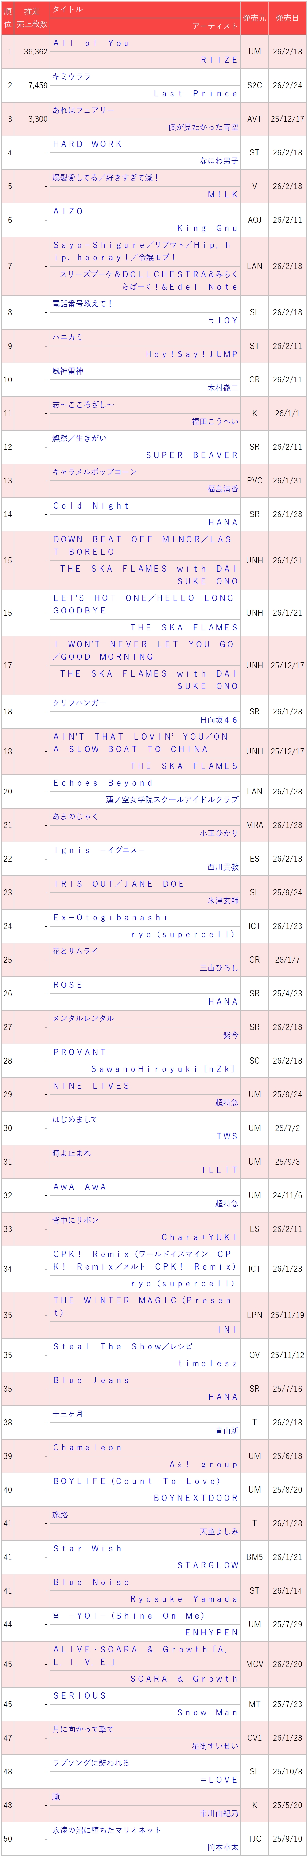Open the SERIOUS title by Snow Man
The width and height of the screenshot is (308, 1857).
coord(79,1695)
